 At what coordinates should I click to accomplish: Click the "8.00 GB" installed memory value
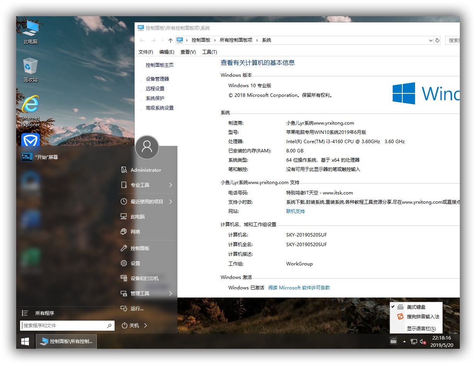click(295, 151)
